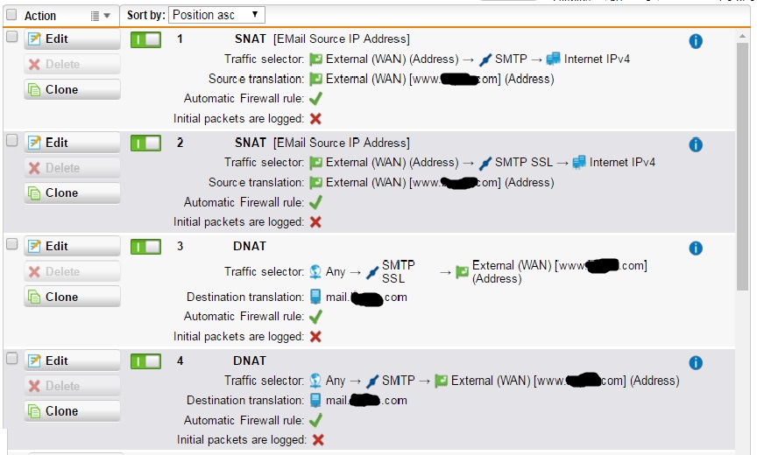Check the select-all checkbox next to Action
Image resolution: width=757 pixels, height=455 pixels.
[x=11, y=15]
